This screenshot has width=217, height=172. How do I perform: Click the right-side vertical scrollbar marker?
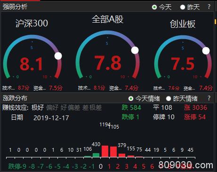[x=216, y=22]
